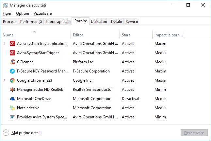211x141 pixels.
Task: Select the Note adezive row name
Action: pos(28,108)
